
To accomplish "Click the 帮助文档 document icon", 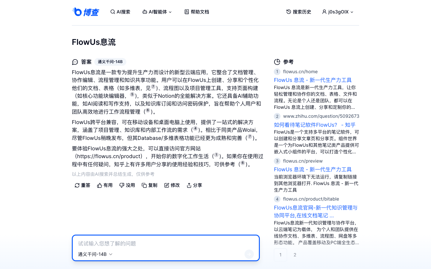I will tap(186, 12).
